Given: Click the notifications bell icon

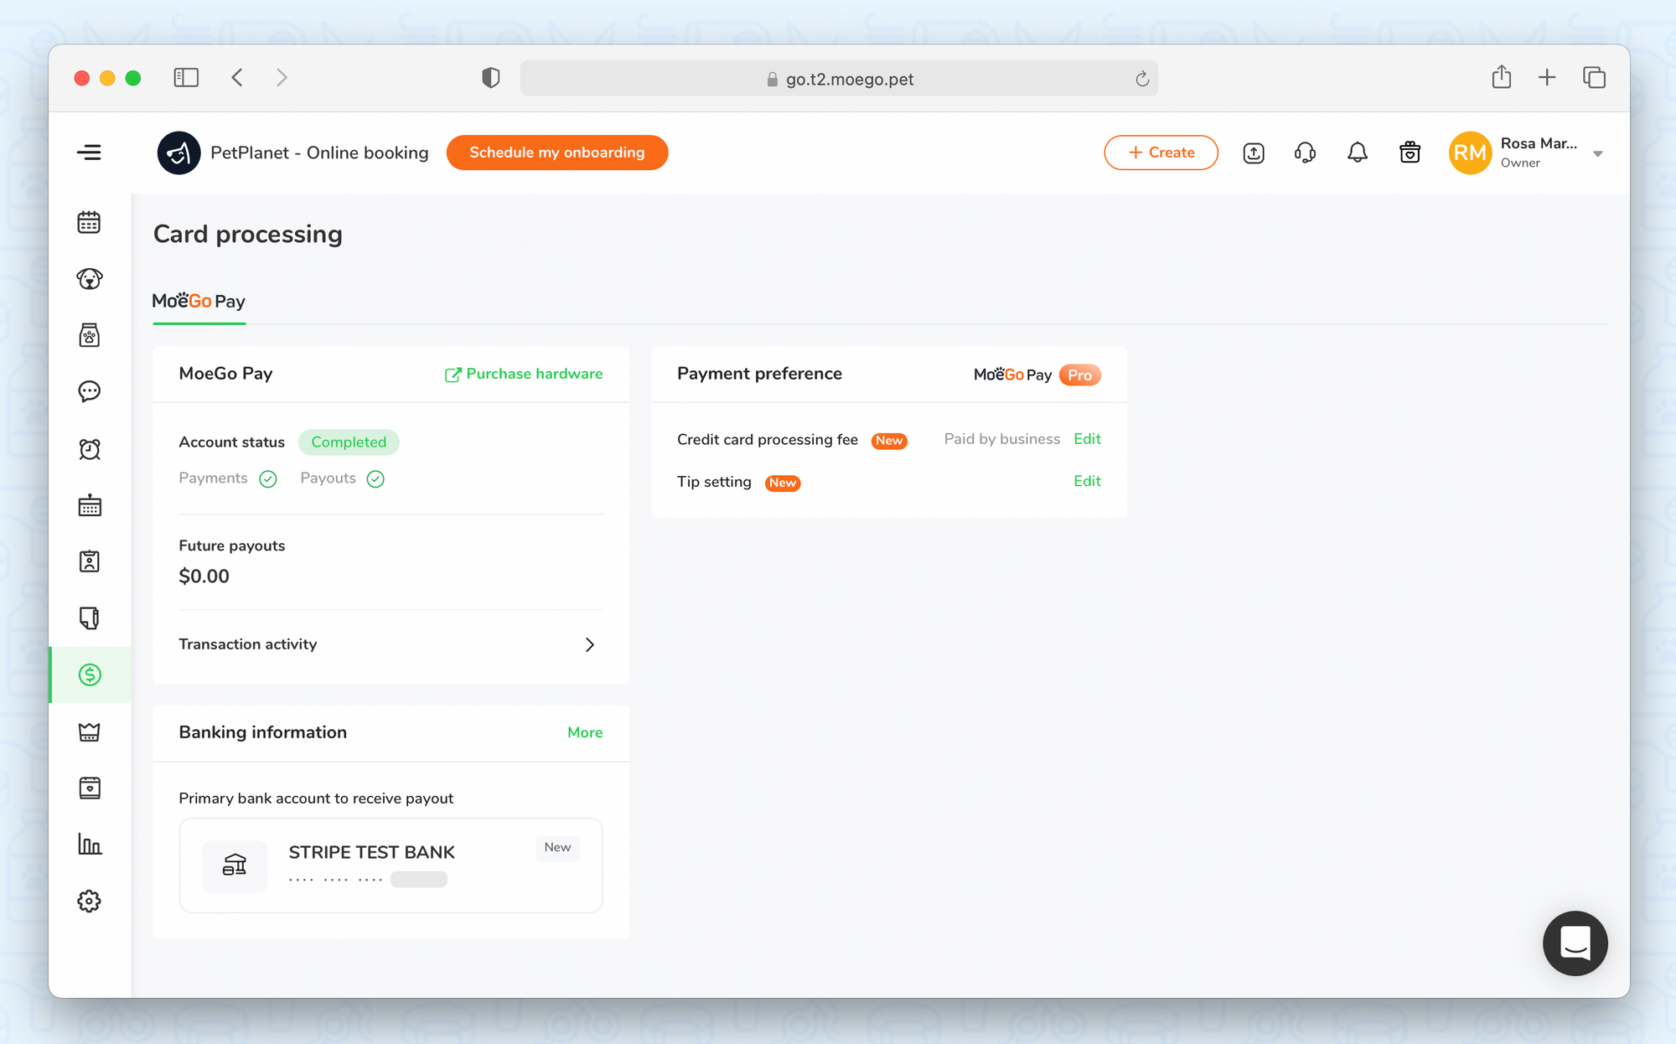Looking at the screenshot, I should click(x=1357, y=152).
